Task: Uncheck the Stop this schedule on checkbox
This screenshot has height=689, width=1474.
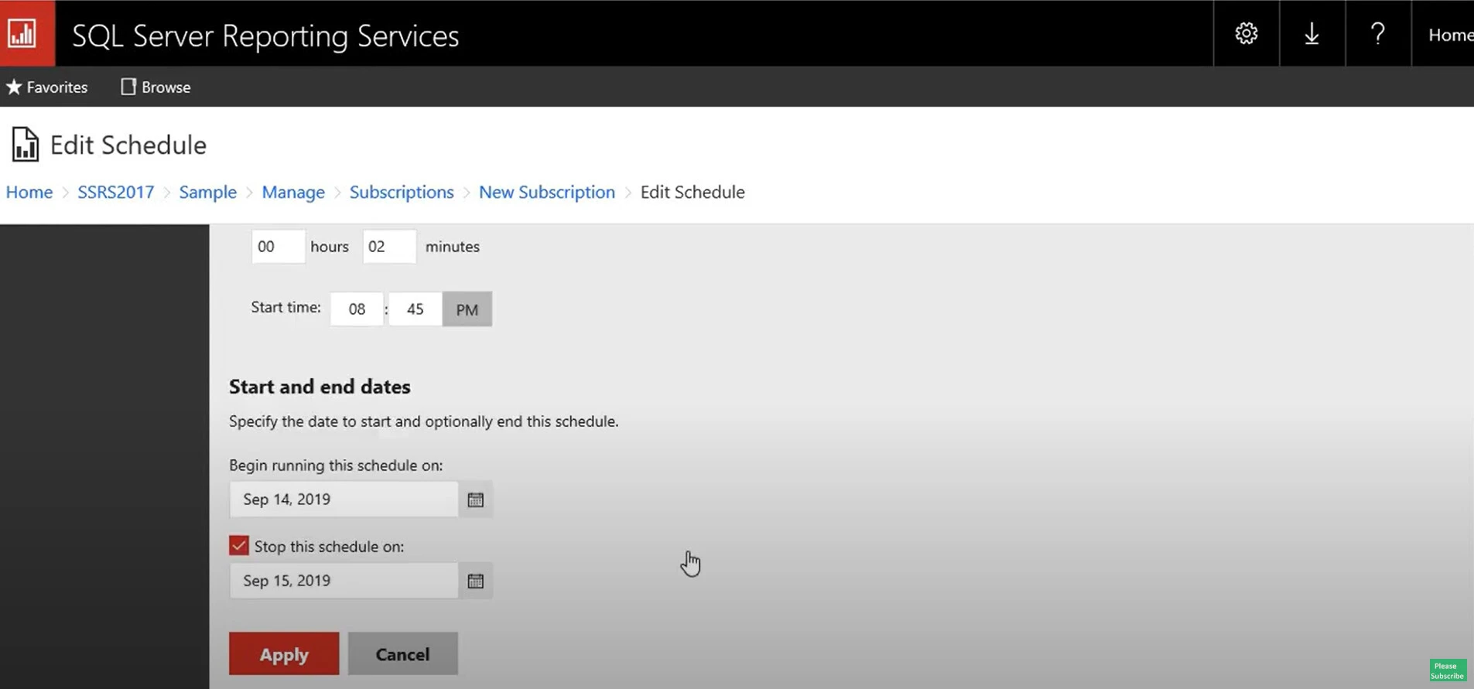Action: pyautogui.click(x=239, y=546)
